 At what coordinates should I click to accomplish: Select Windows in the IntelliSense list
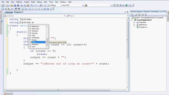[37, 44]
